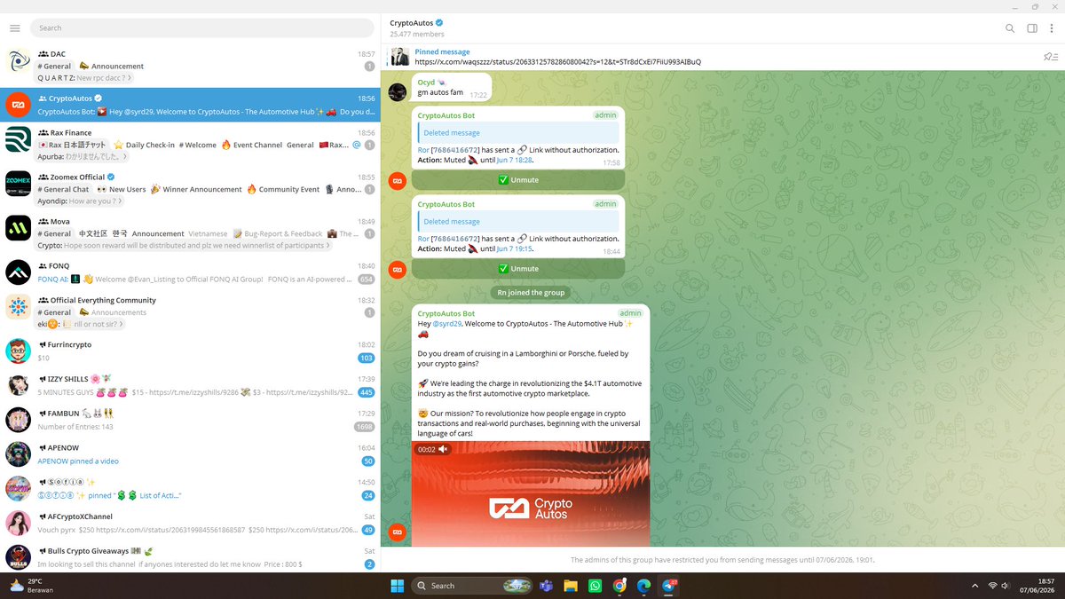This screenshot has width=1065, height=599.
Task: Open the General topic in DAC
Action: point(54,67)
